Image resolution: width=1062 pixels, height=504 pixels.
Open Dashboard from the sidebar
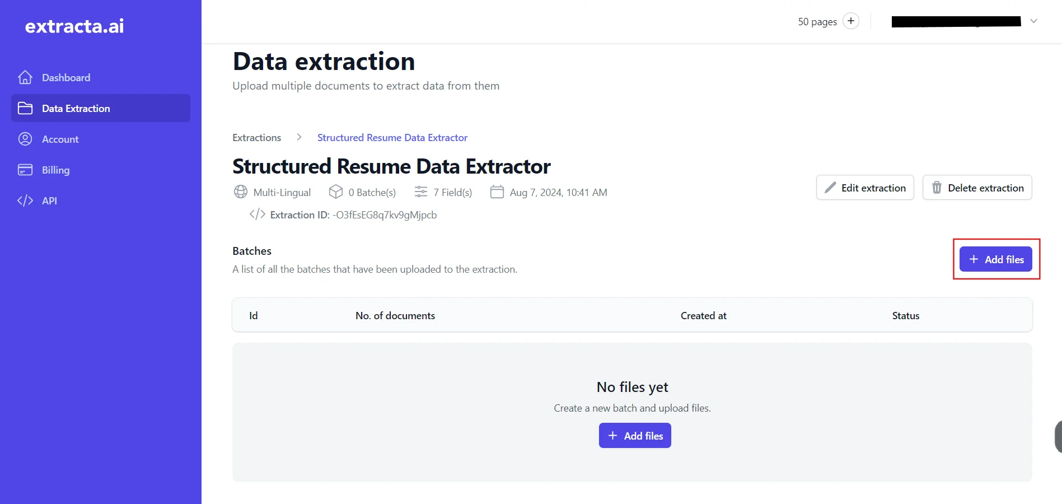coord(101,77)
